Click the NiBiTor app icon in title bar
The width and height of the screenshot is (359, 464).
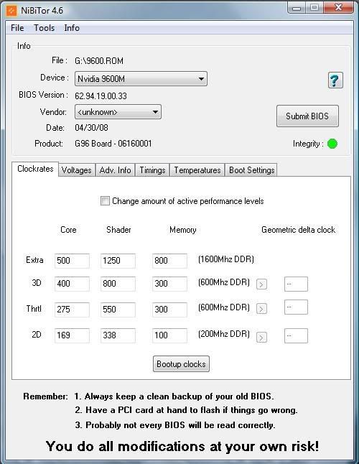(11, 11)
